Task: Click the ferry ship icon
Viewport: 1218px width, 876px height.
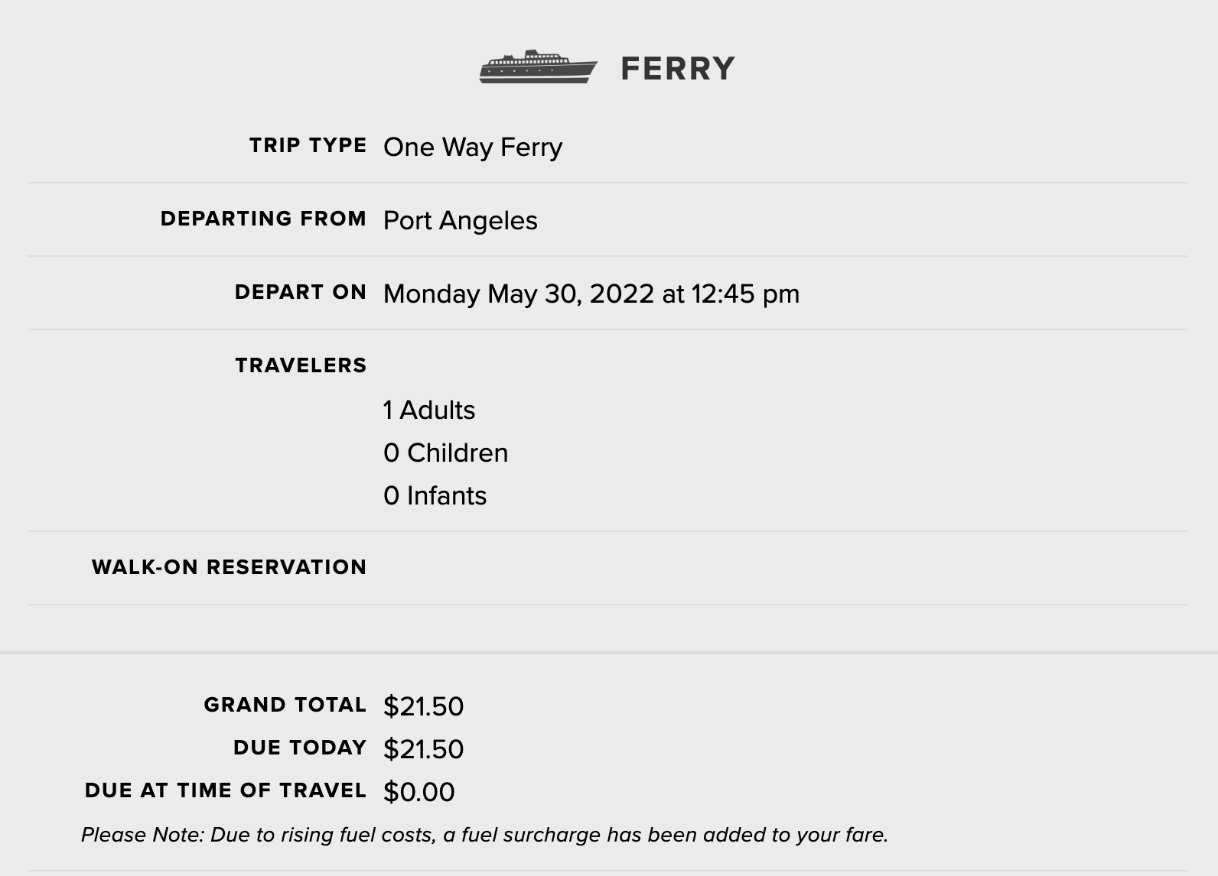Action: [x=538, y=67]
